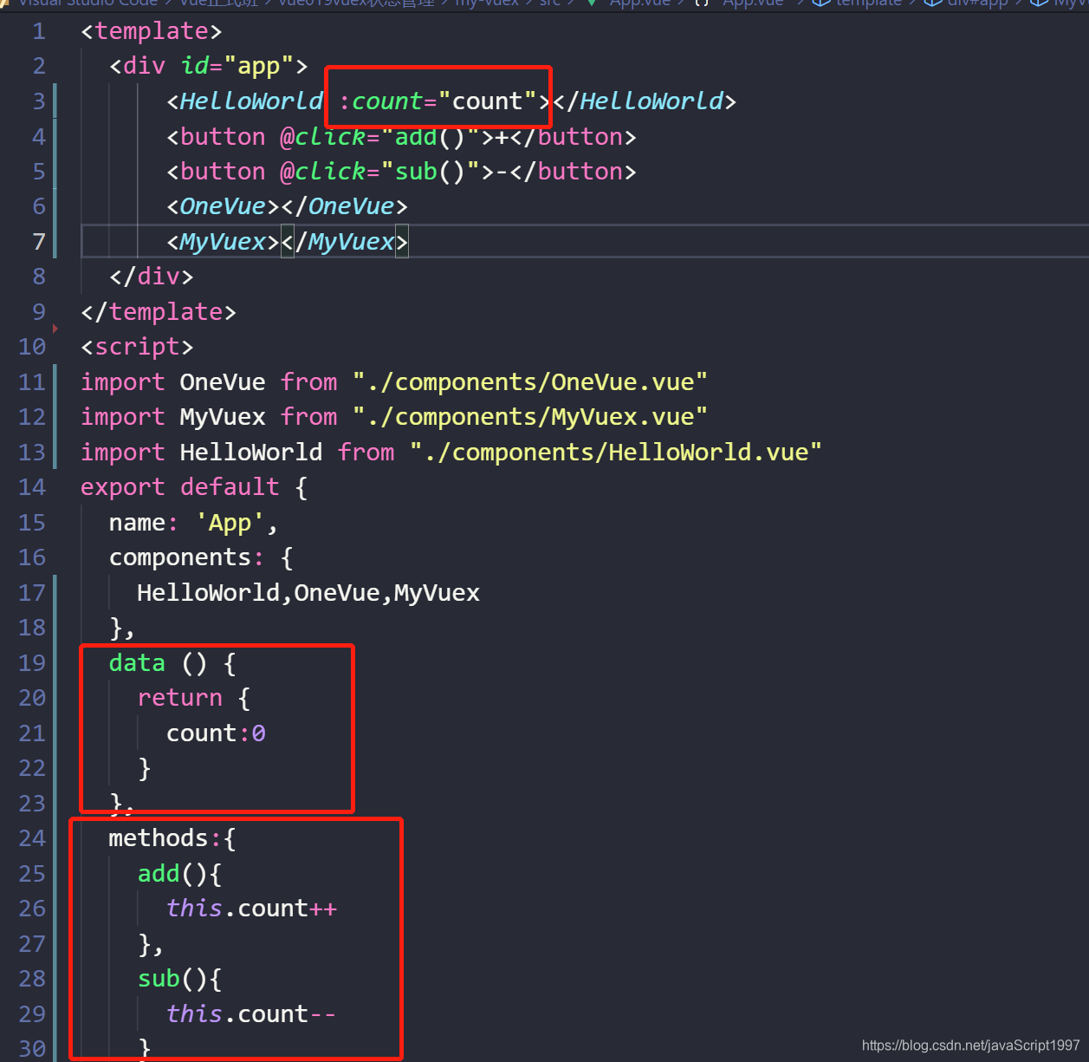
Task: Click the opening <OneVue> tag on line 6
Action: click(224, 206)
